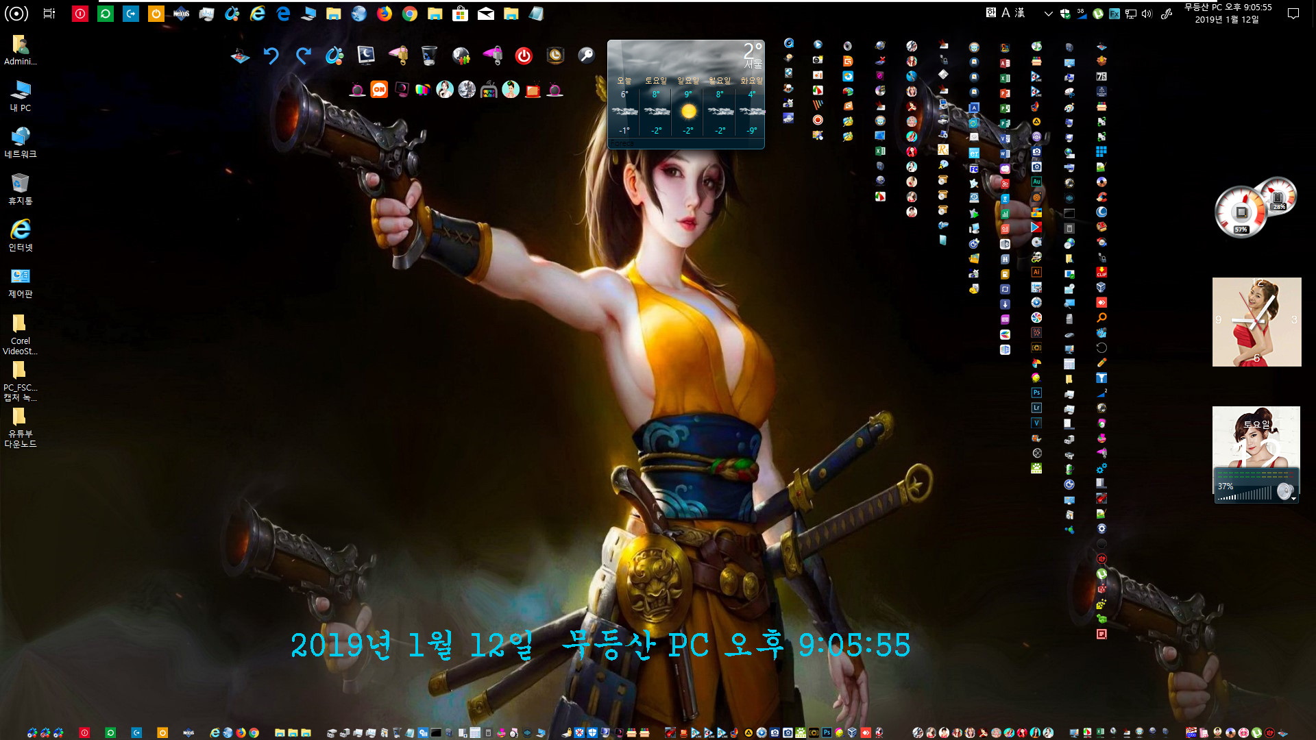Open the Action Center notification icon

pos(1293,13)
